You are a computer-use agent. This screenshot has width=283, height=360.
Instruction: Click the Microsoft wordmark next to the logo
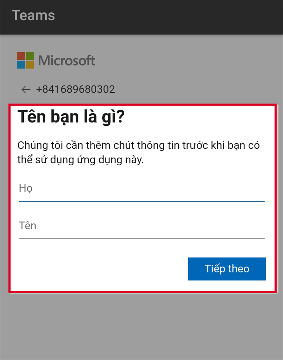(x=67, y=60)
